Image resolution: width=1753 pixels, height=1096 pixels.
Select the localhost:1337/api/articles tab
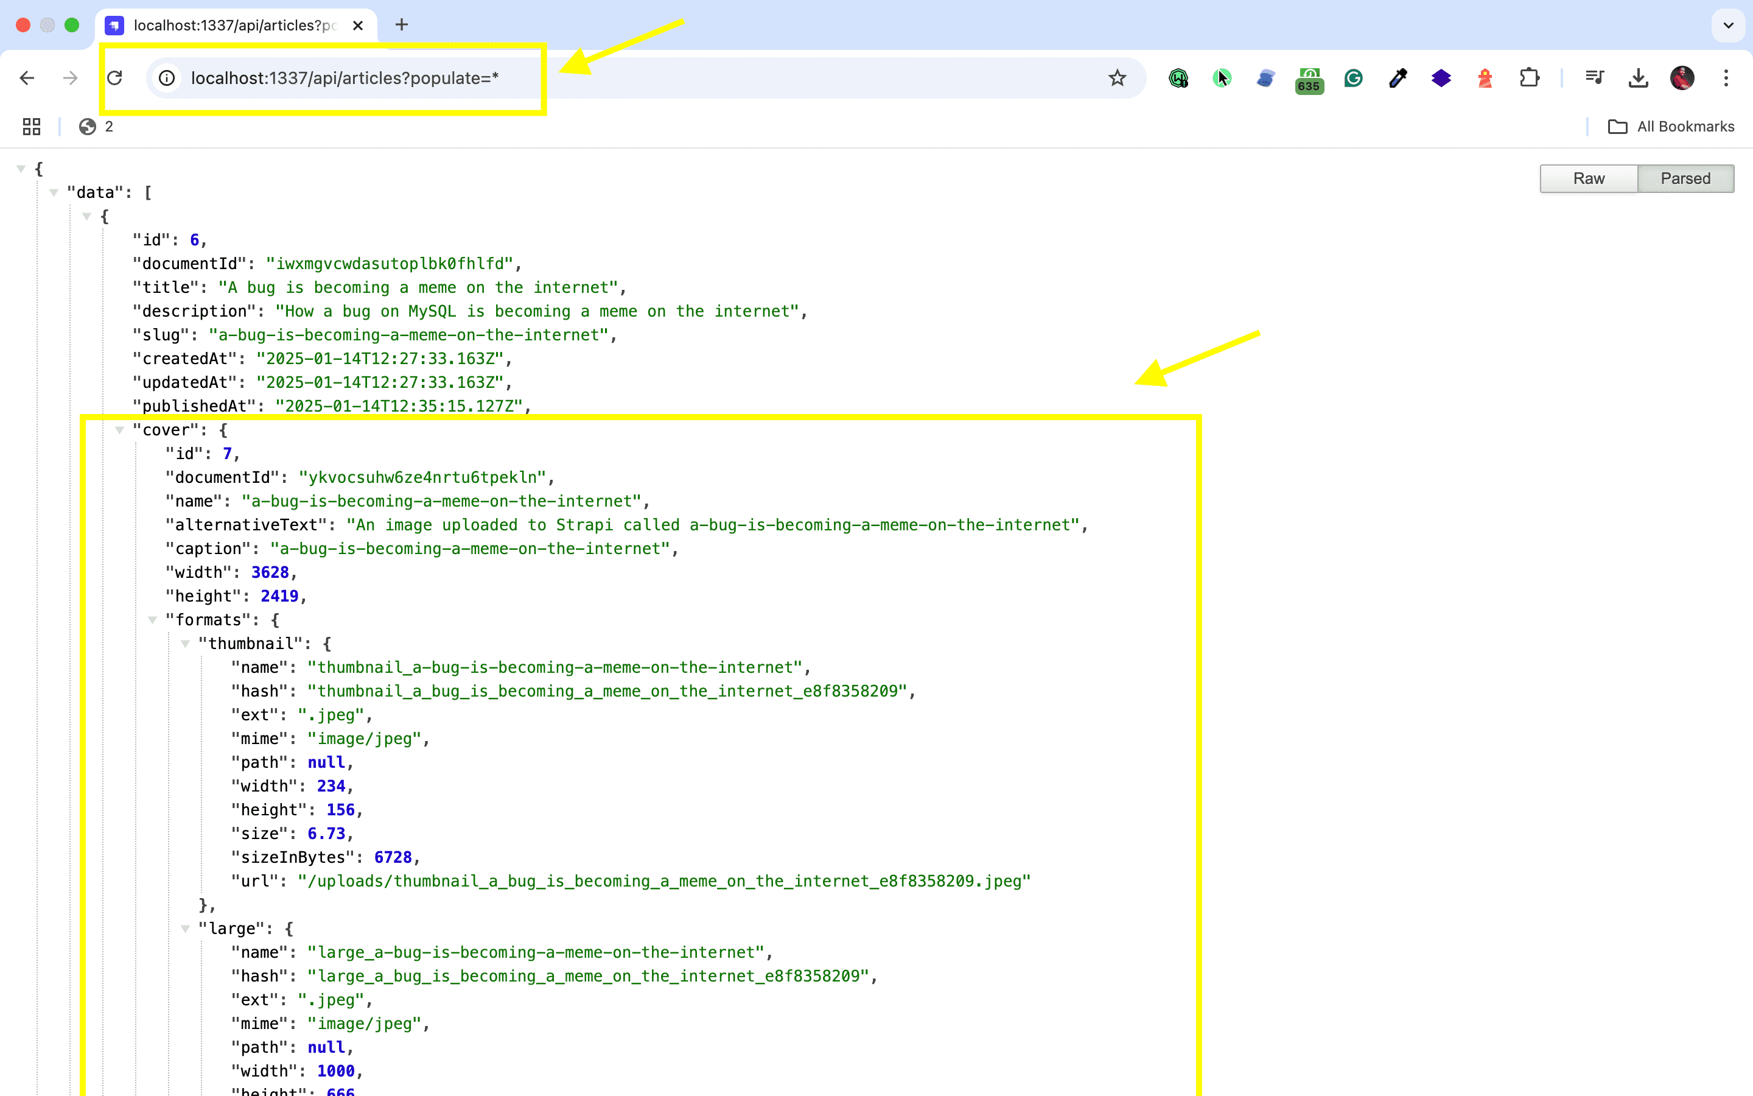236,26
